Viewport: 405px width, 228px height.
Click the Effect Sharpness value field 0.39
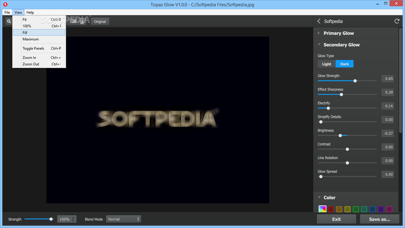point(388,92)
